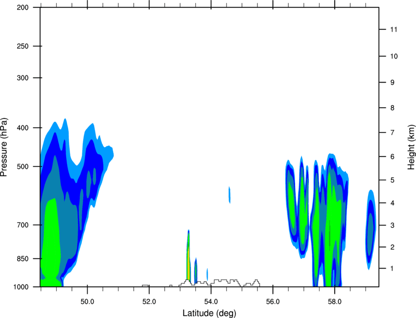Image resolution: width=416 pixels, height=318 pixels.
Task: Click the 54.0 latitude tick label
Action: tap(211, 302)
